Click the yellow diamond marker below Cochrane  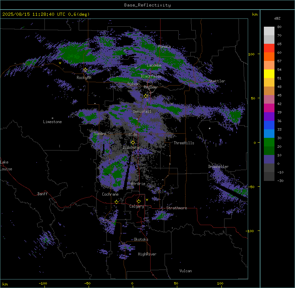(116, 202)
